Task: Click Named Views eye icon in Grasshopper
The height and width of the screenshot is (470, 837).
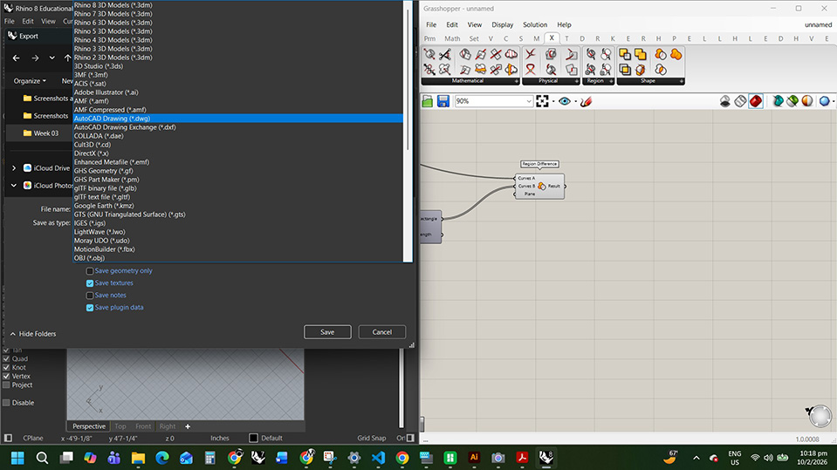Action: [x=564, y=101]
